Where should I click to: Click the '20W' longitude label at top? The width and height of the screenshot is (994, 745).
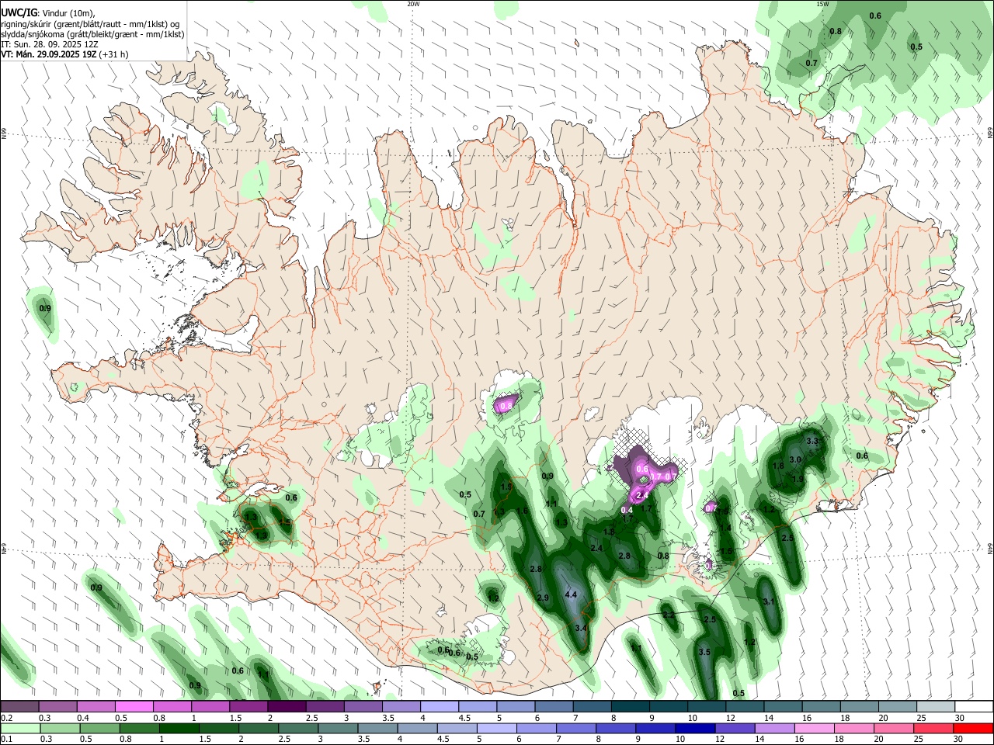click(x=413, y=4)
